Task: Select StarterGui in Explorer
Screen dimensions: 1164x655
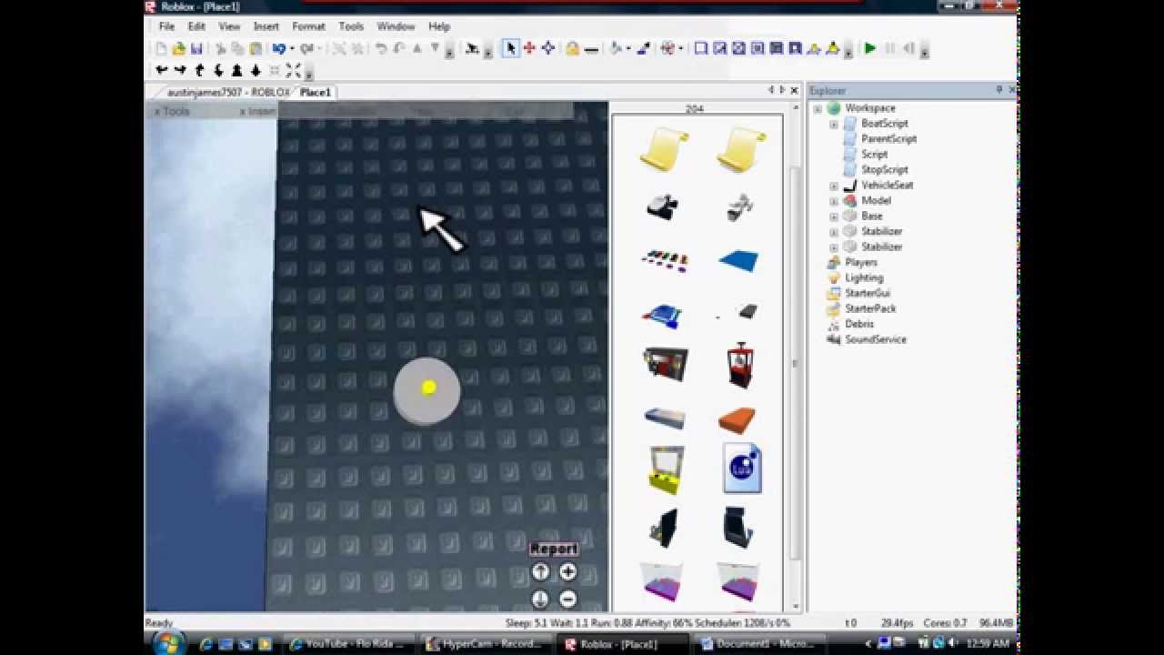Action: point(868,294)
